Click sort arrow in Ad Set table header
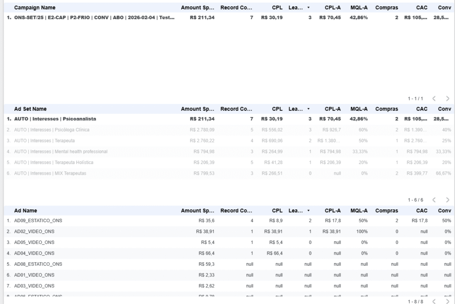Image resolution: width=455 pixels, height=304 pixels. coord(308,109)
